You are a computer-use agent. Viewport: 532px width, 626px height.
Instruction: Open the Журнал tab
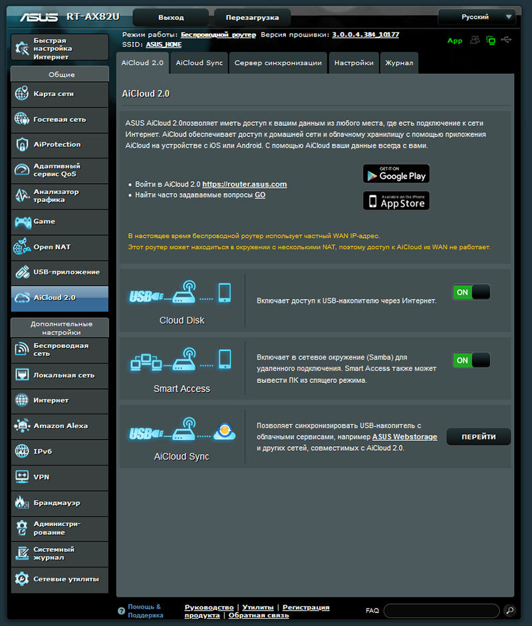399,63
